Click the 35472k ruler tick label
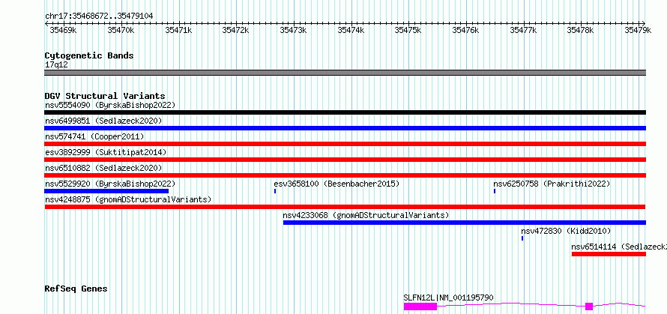 [x=235, y=30]
